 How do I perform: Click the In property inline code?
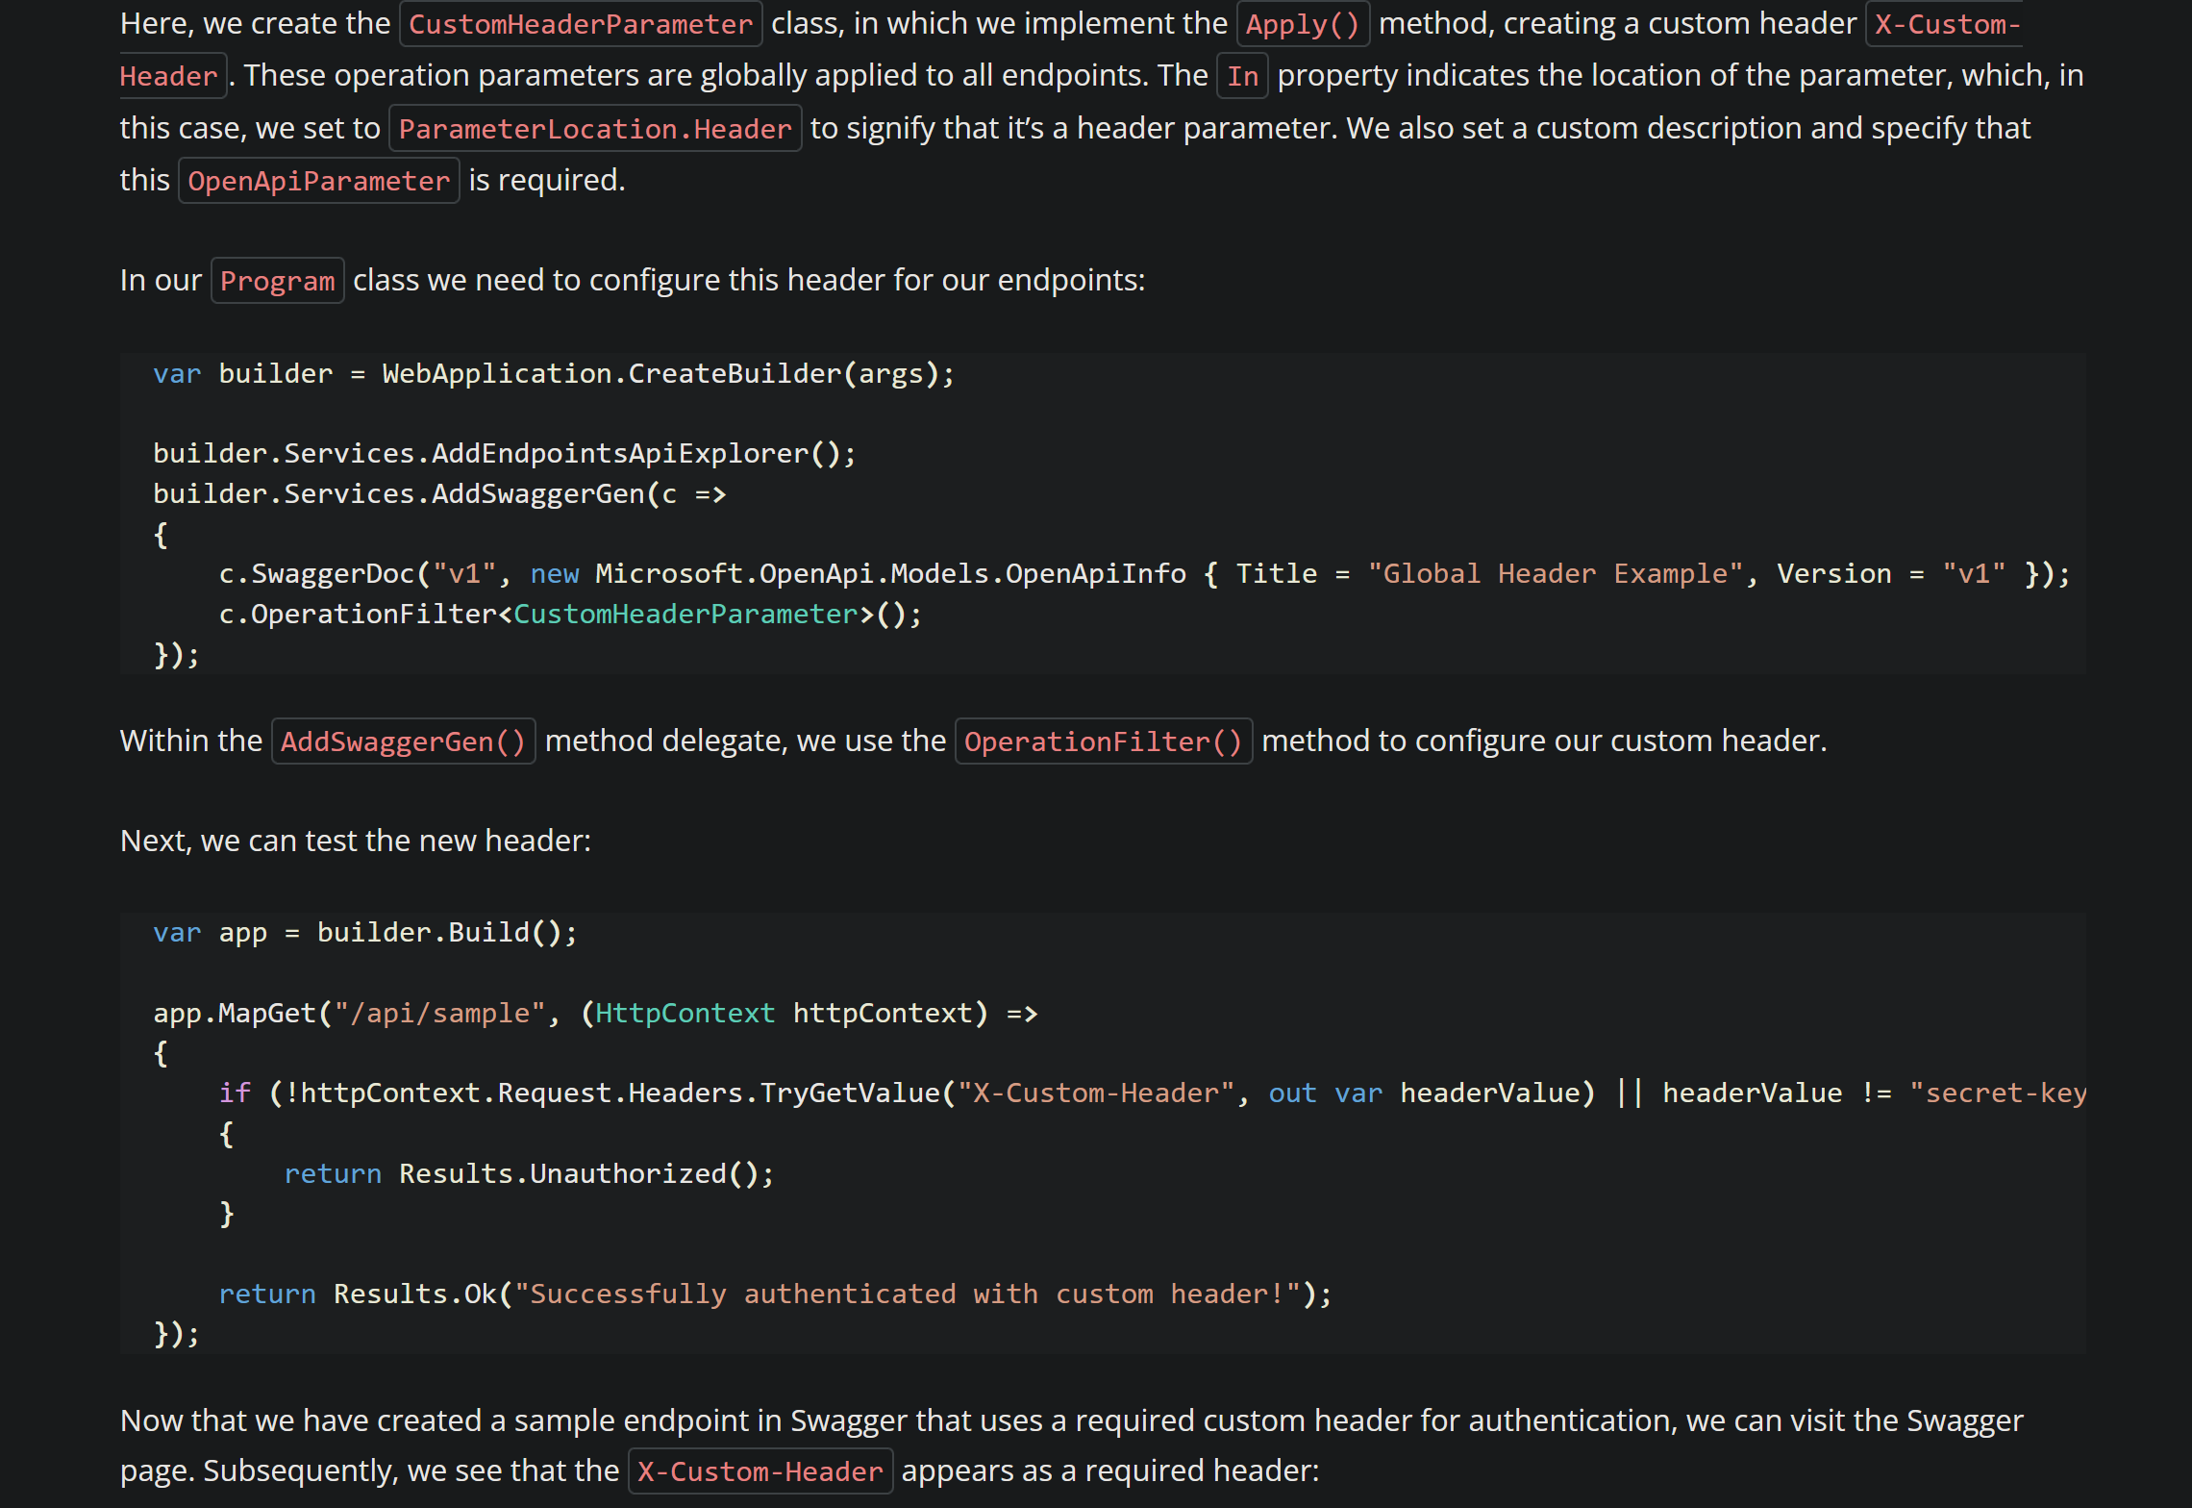click(1243, 76)
